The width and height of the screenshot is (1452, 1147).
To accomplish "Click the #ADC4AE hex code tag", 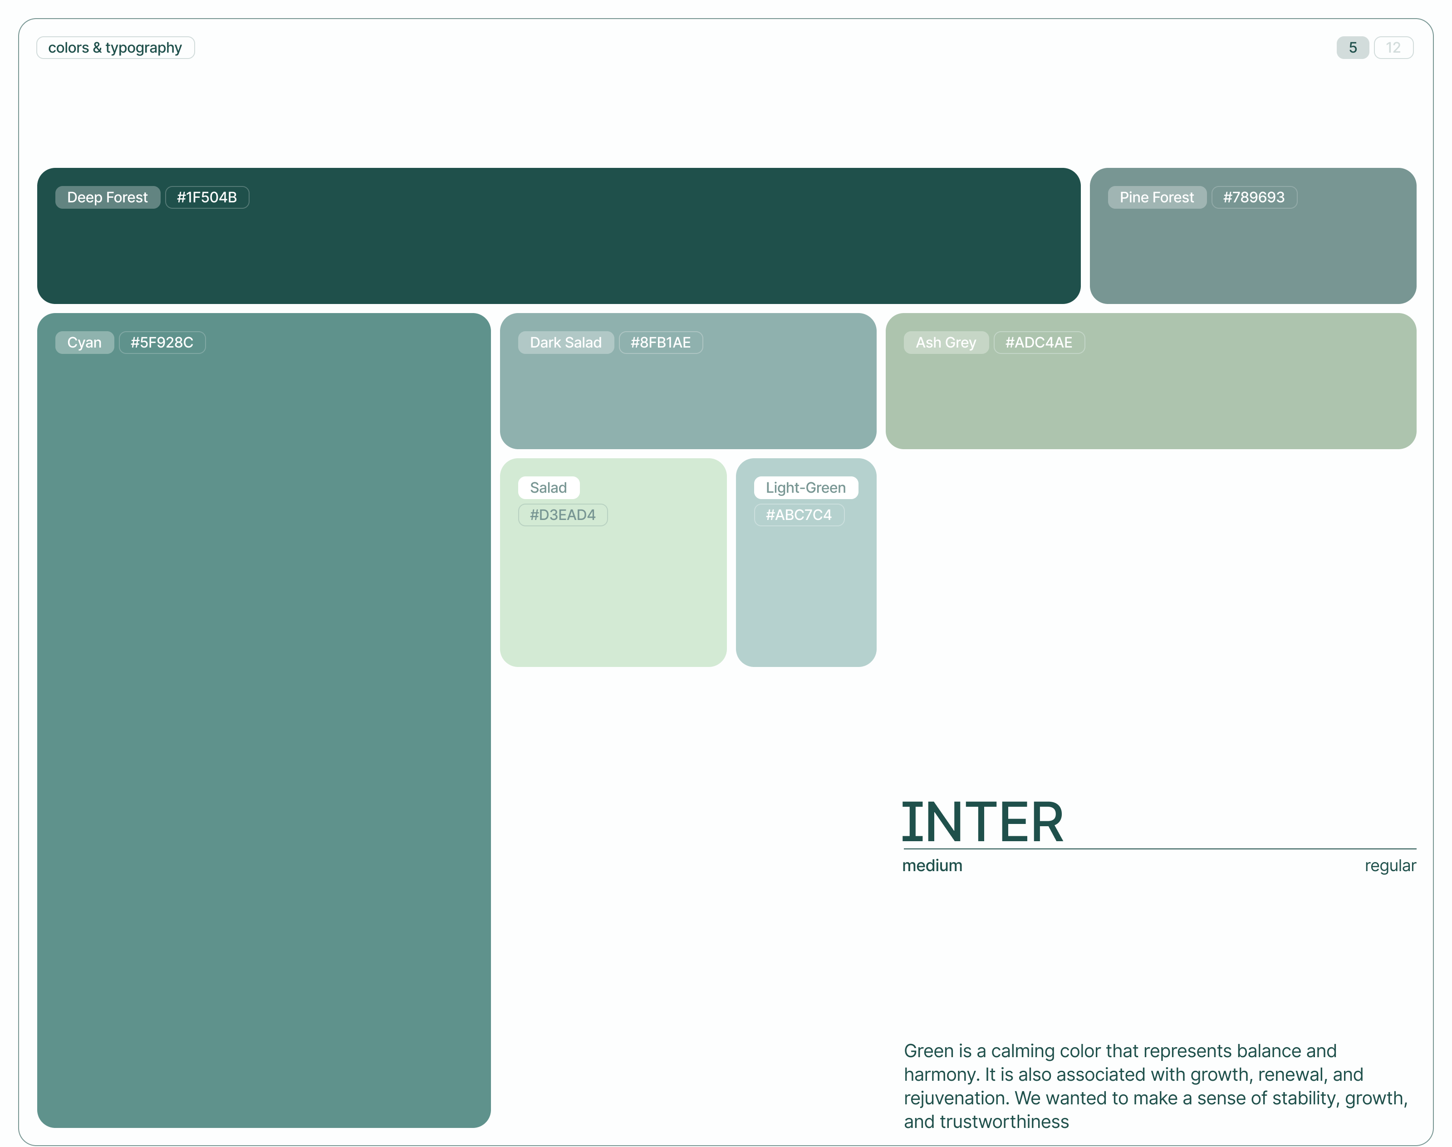I will (1038, 343).
